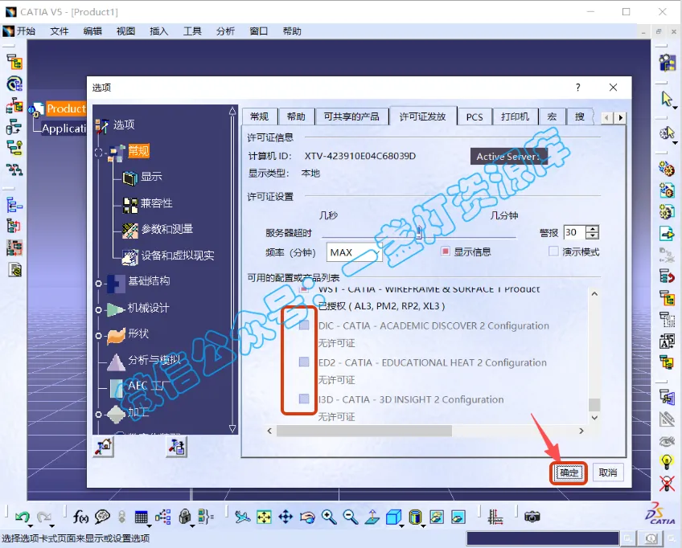The image size is (682, 548).
Task: Select Product1 node in specification tree
Action: (66, 108)
